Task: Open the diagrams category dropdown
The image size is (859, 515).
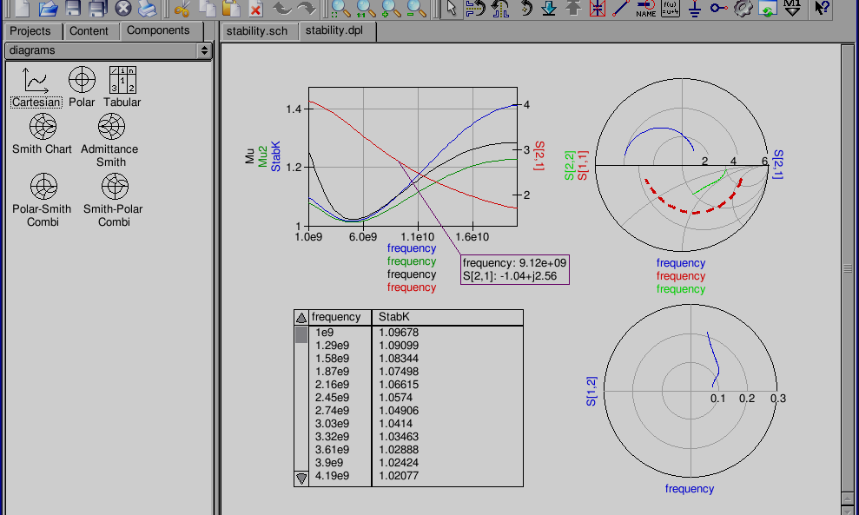Action: (108, 50)
